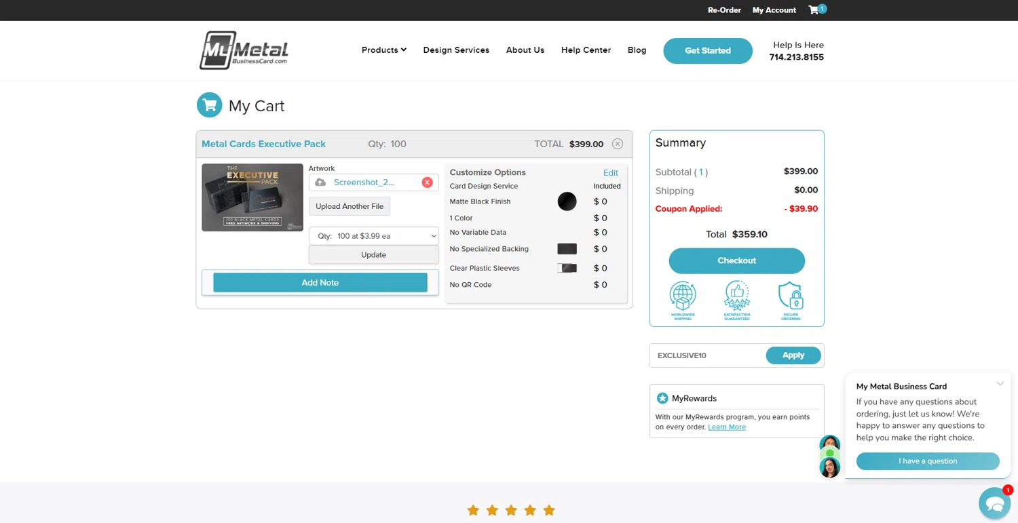Screen dimensions: 1018x523
Task: Click the Included label for Card Design Service
Action: (607, 186)
